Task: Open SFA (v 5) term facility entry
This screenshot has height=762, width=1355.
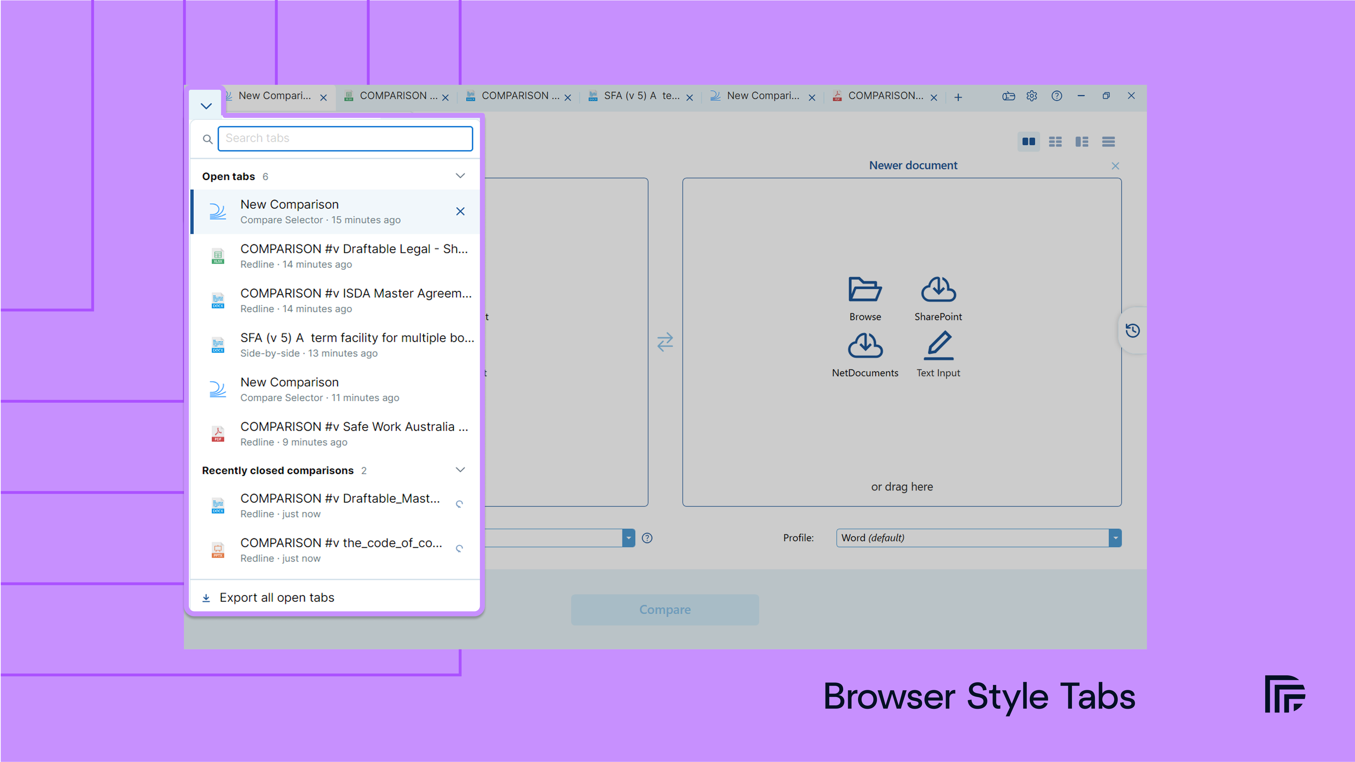Action: click(x=334, y=345)
